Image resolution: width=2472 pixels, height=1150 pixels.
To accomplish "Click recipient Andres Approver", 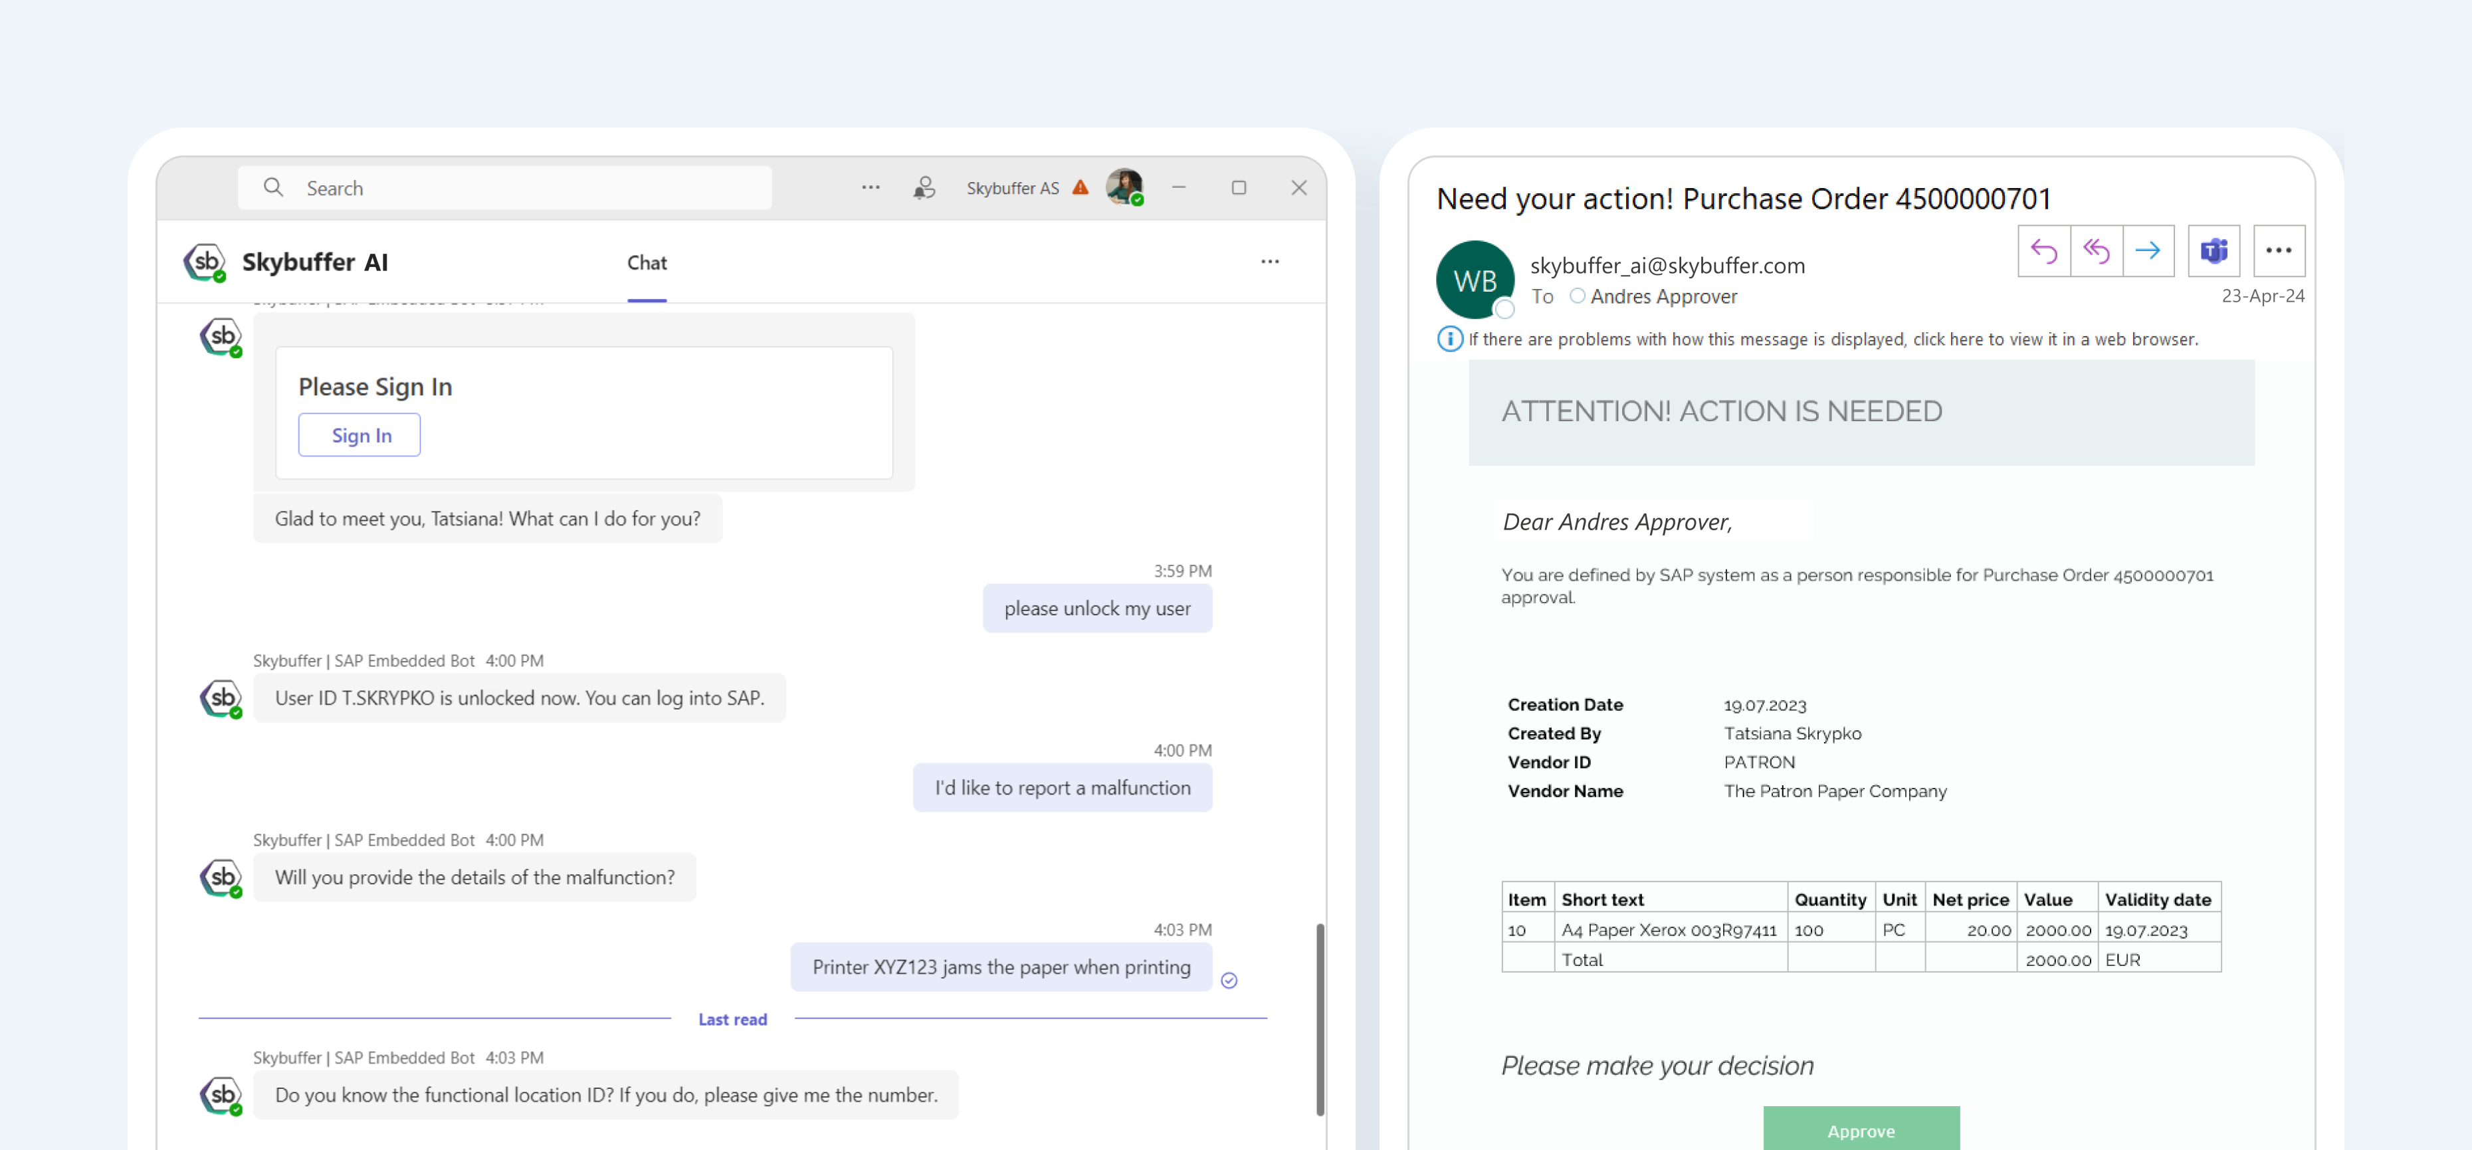I will pyautogui.click(x=1663, y=296).
